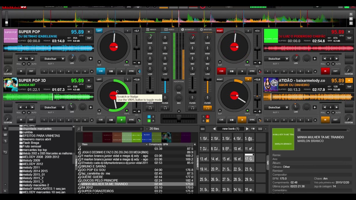This screenshot has height=200, width=356.
Task: Click the plus button beside deck 4 effect knobs
Action: click(315, 107)
